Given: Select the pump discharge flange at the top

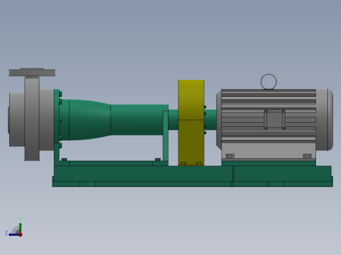Looking at the screenshot, I should (x=32, y=73).
